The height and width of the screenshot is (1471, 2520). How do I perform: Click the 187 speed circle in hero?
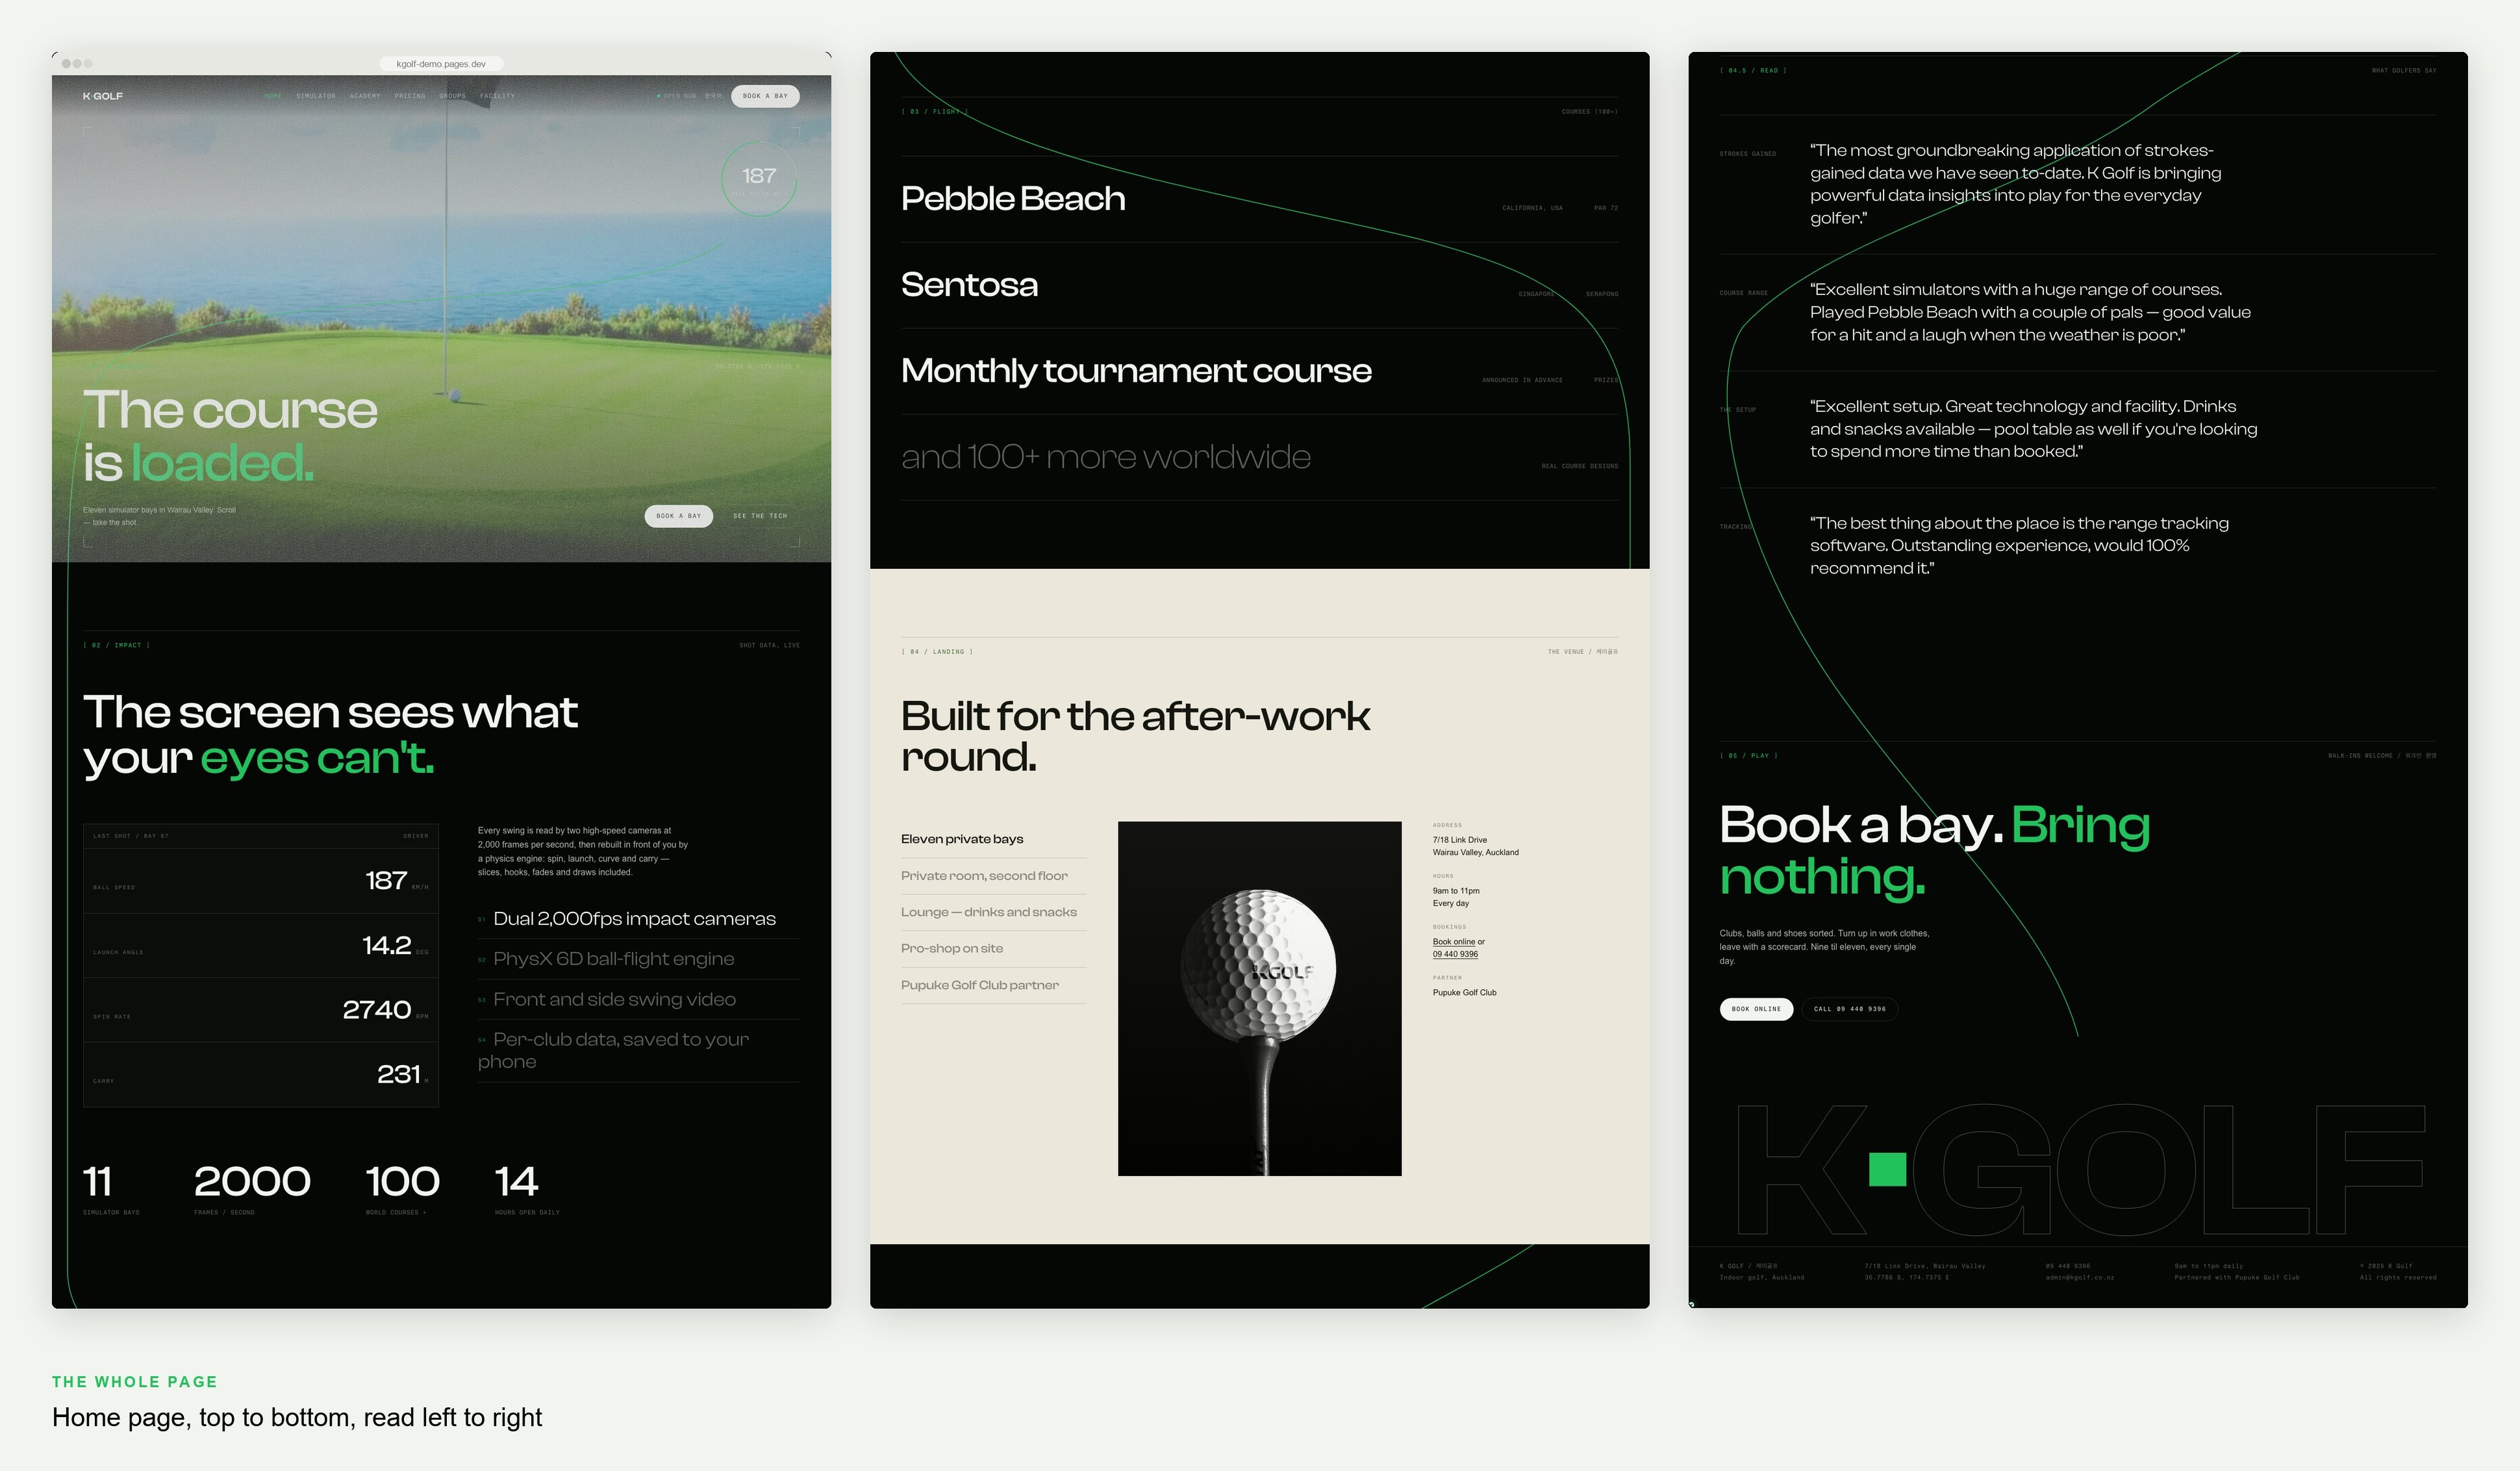coord(759,178)
